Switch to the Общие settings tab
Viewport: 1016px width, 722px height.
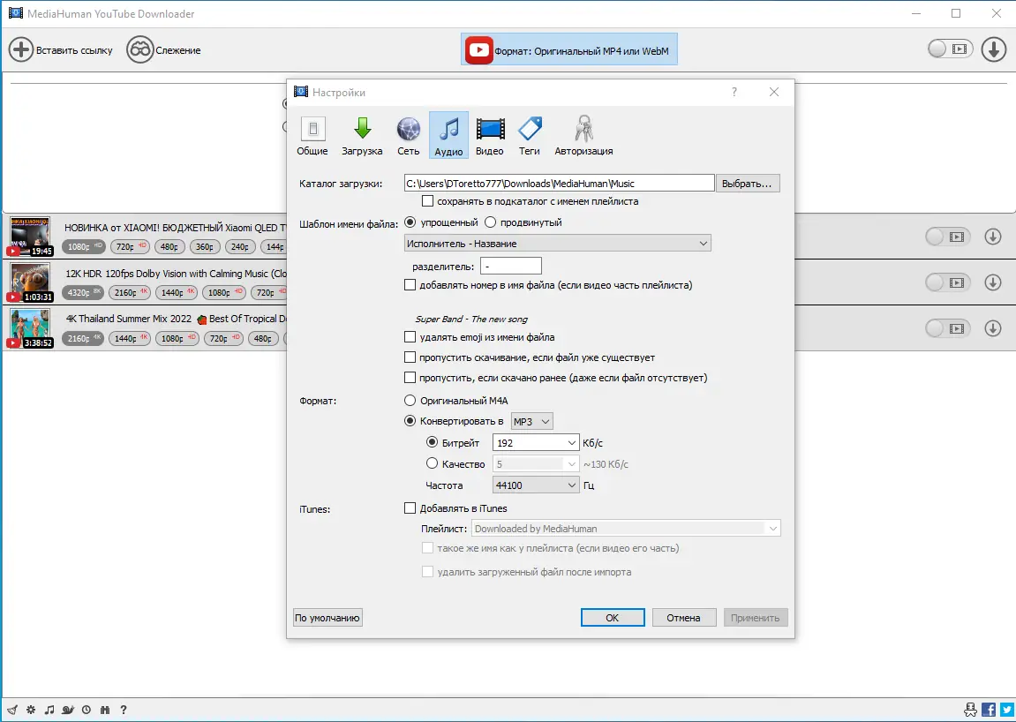click(312, 135)
